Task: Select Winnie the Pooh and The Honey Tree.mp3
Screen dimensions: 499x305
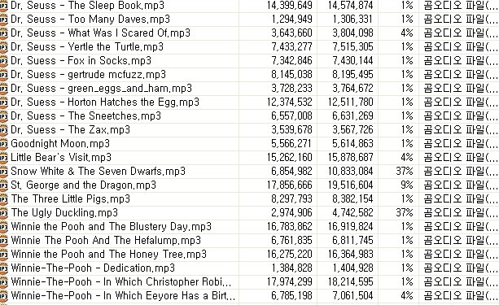Action: pyautogui.click(x=108, y=254)
